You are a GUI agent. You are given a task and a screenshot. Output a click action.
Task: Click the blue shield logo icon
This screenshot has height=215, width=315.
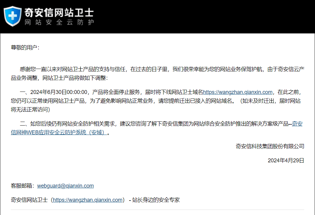click(x=13, y=16)
